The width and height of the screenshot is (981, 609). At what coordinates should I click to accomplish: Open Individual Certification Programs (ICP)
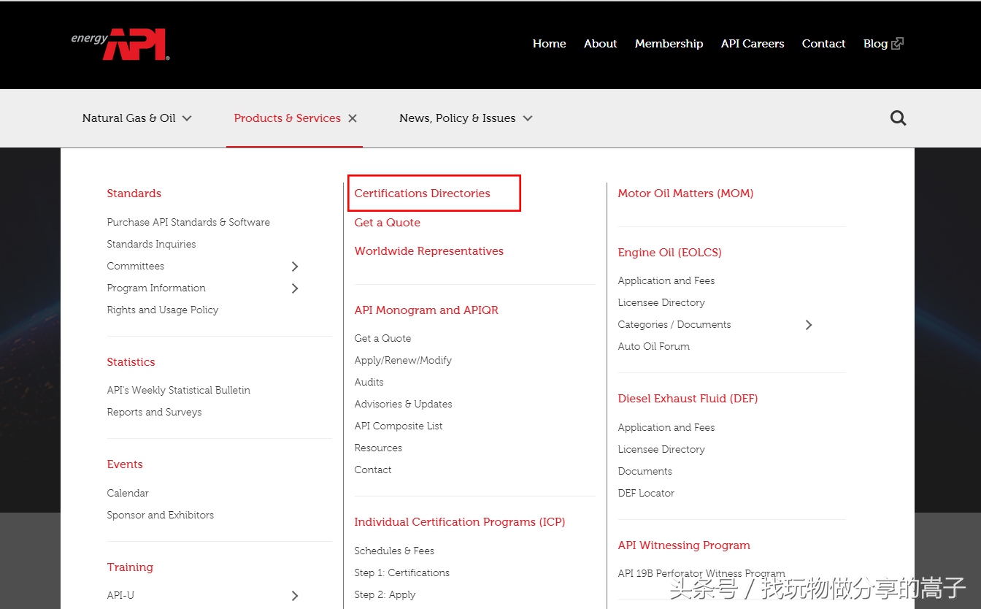pyautogui.click(x=460, y=522)
